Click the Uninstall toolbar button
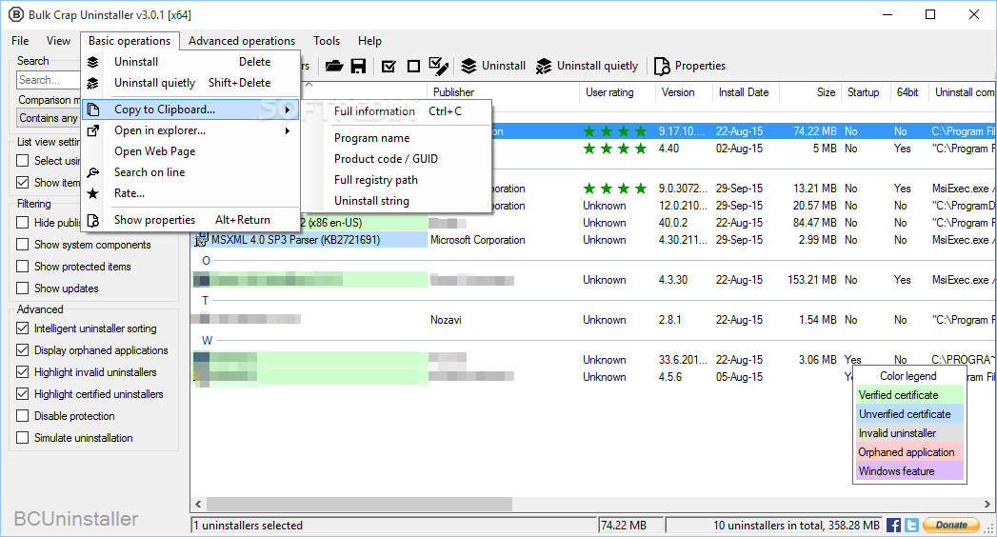The height and width of the screenshot is (537, 997). pos(493,66)
